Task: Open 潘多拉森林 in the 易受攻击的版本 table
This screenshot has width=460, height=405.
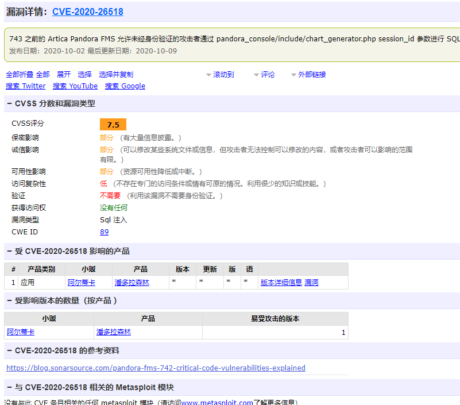Action: [x=114, y=332]
